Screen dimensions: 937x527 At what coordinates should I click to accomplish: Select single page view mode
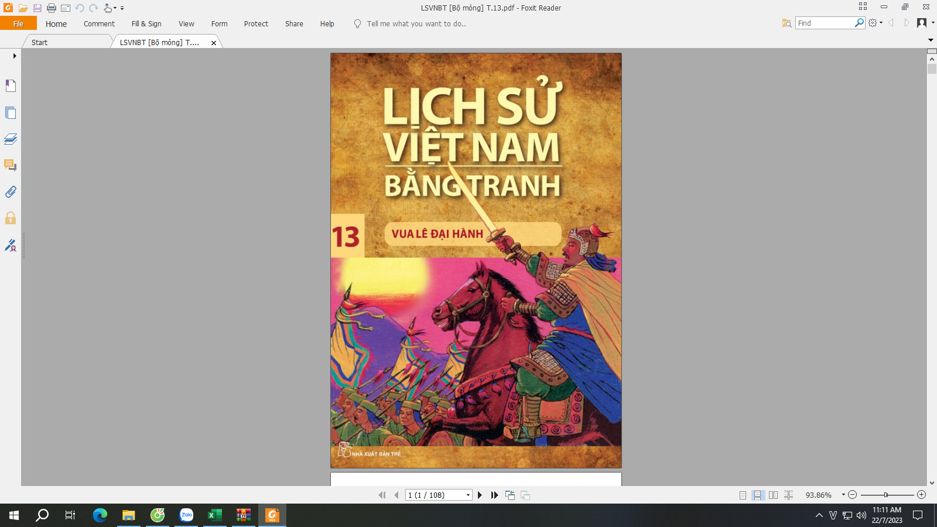pos(743,495)
